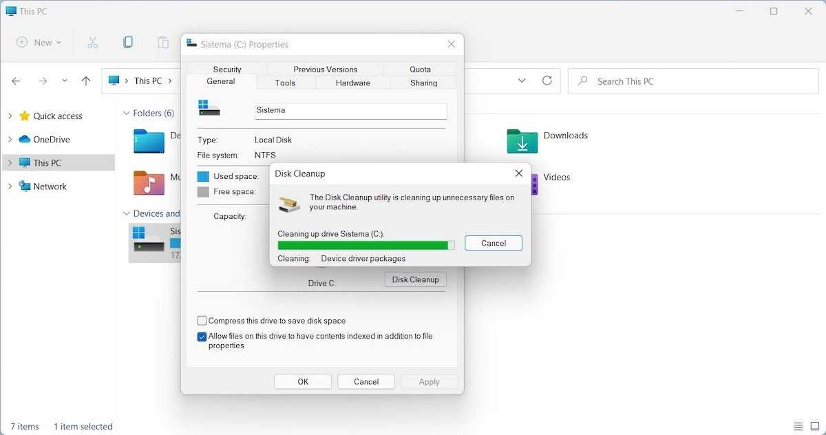The width and height of the screenshot is (826, 435).
Task: Click the back navigation arrow
Action: pyautogui.click(x=16, y=81)
